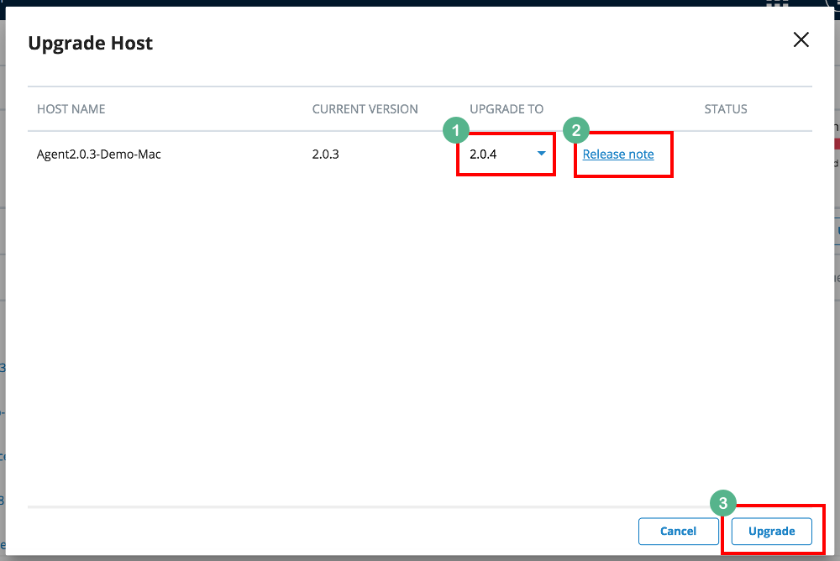Click green step badge number 2
Viewport: 840px width, 561px height.
pos(576,130)
